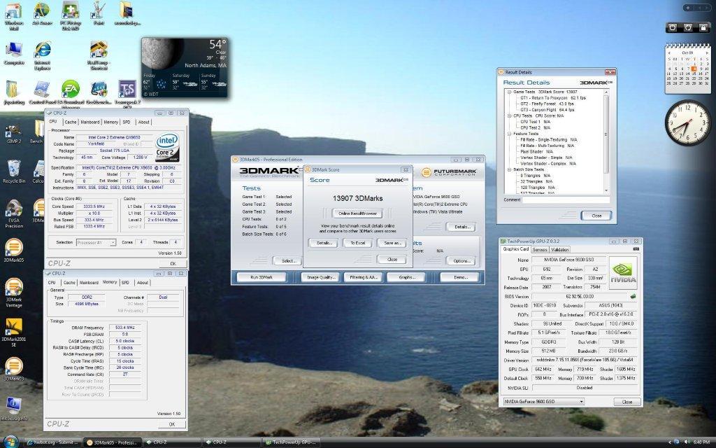Click the Image Quality button
The width and height of the screenshot is (716, 448).
click(321, 277)
